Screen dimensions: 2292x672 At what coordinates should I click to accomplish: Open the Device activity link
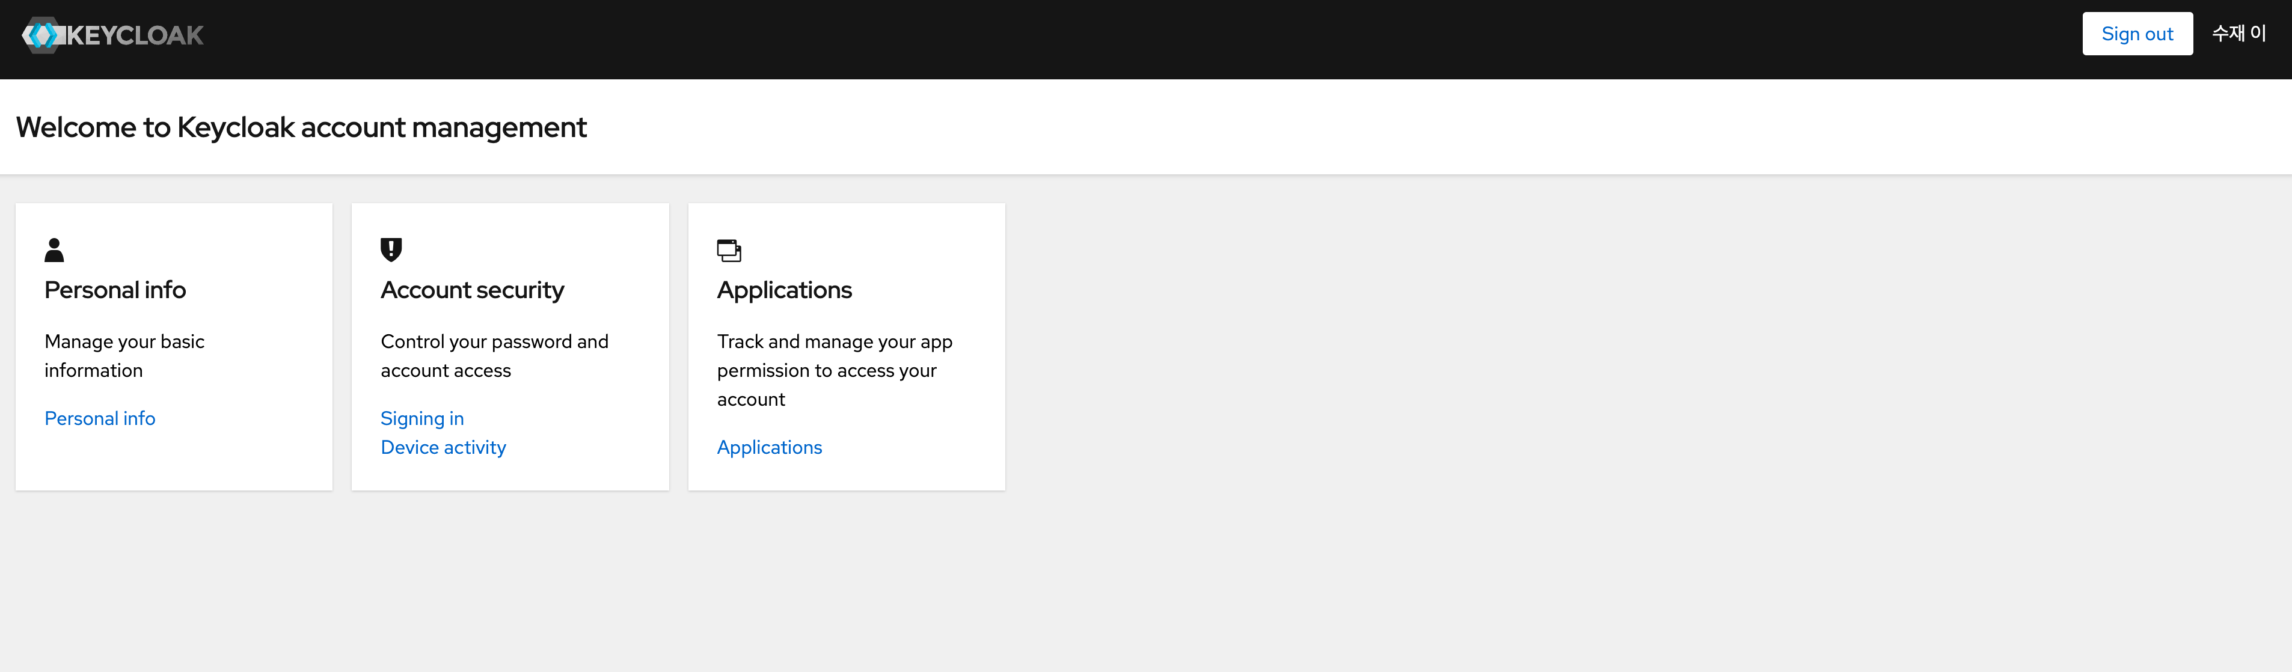(443, 447)
